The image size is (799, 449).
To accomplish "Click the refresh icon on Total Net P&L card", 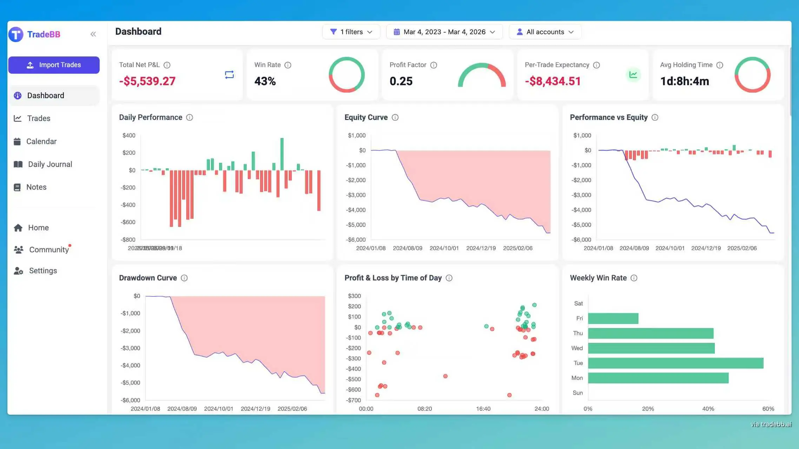I will [x=229, y=74].
